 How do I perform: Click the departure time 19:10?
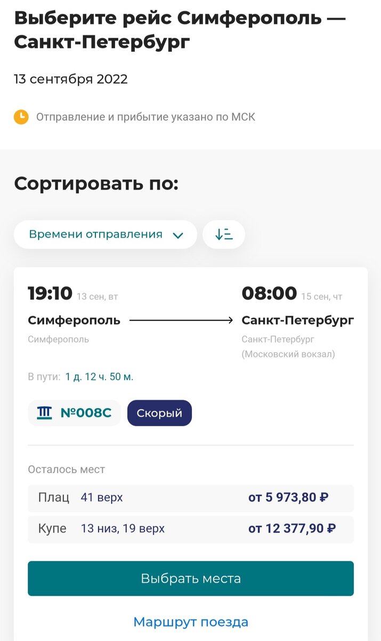tap(50, 293)
